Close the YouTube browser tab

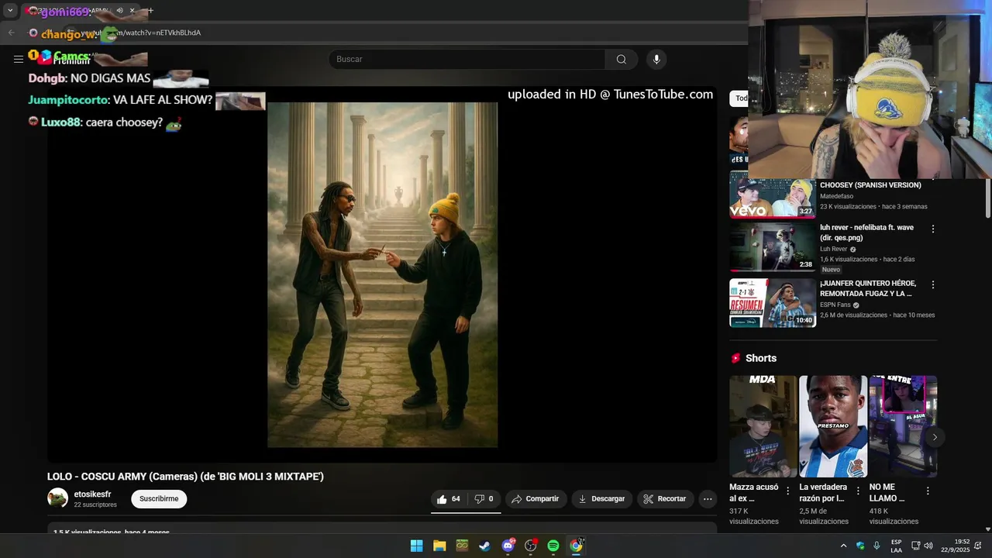[x=132, y=11]
